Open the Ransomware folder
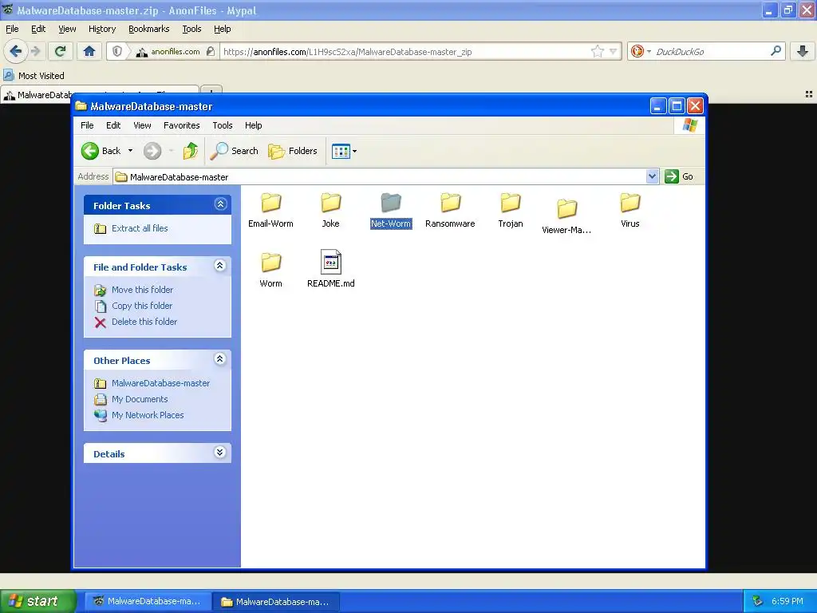817x613 pixels. point(450,210)
